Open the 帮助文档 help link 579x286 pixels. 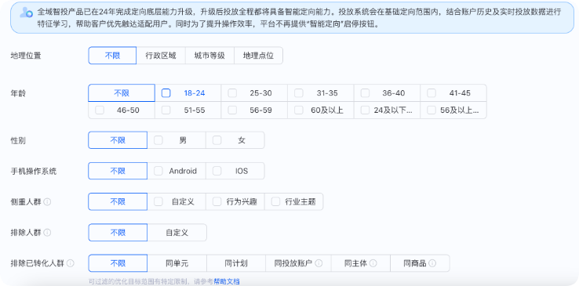point(227,281)
